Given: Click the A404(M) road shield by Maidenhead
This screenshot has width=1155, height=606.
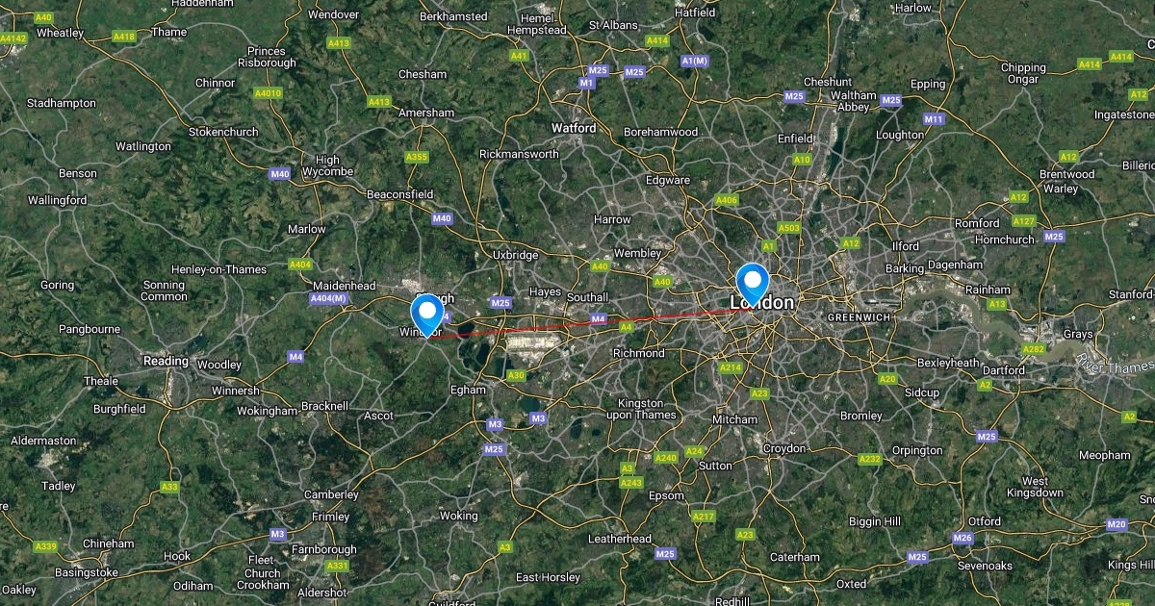Looking at the screenshot, I should tap(328, 299).
